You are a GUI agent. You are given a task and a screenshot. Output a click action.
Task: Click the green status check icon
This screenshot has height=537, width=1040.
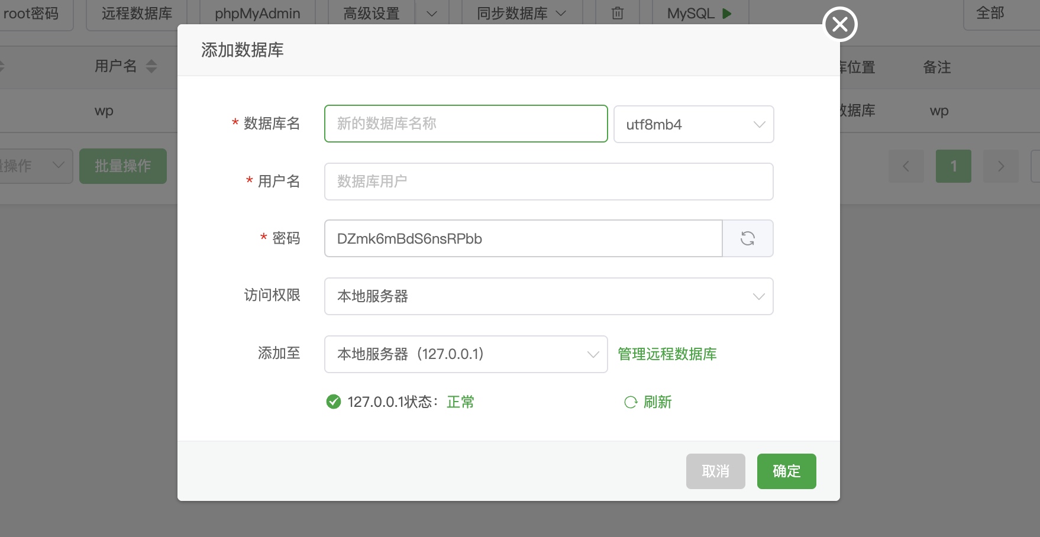click(334, 402)
